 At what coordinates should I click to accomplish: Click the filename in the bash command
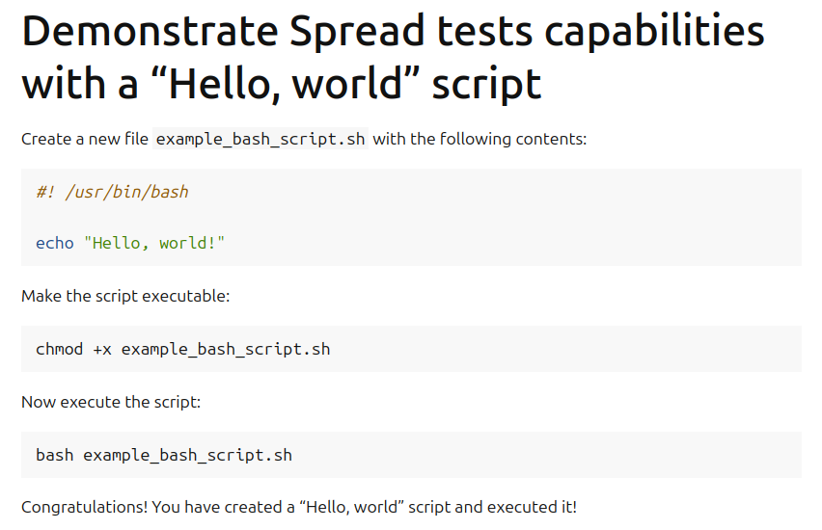tap(187, 455)
